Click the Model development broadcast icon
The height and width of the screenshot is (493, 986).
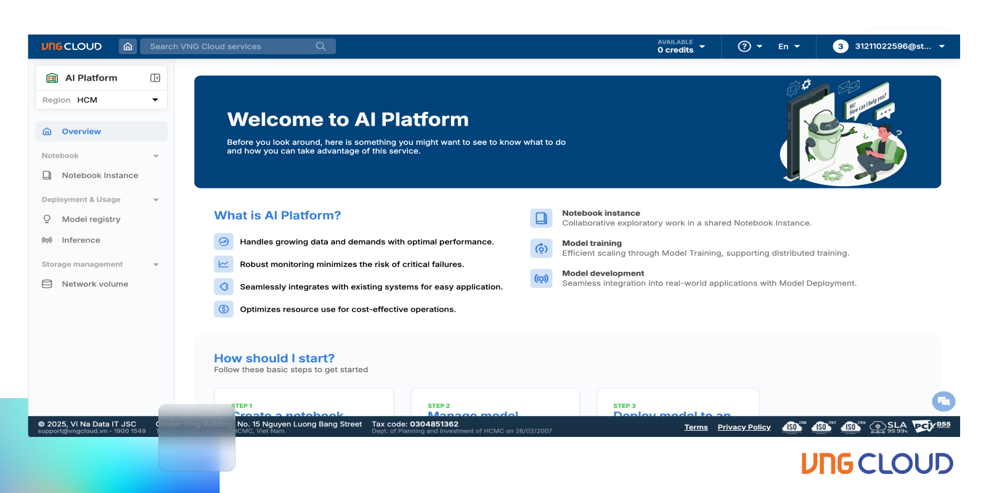pyautogui.click(x=541, y=279)
